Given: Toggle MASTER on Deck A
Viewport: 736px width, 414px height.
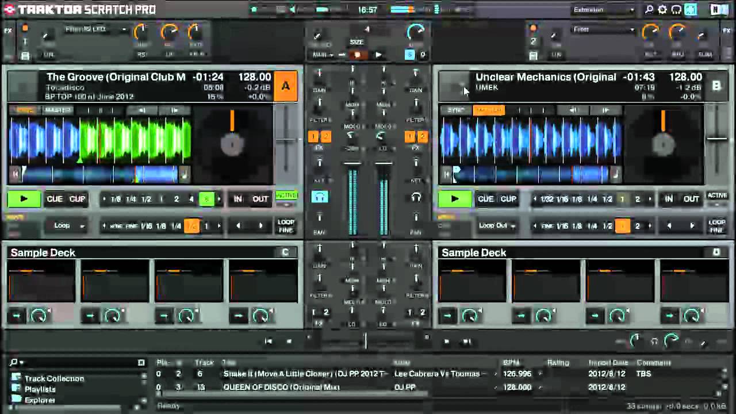Looking at the screenshot, I should point(57,110).
